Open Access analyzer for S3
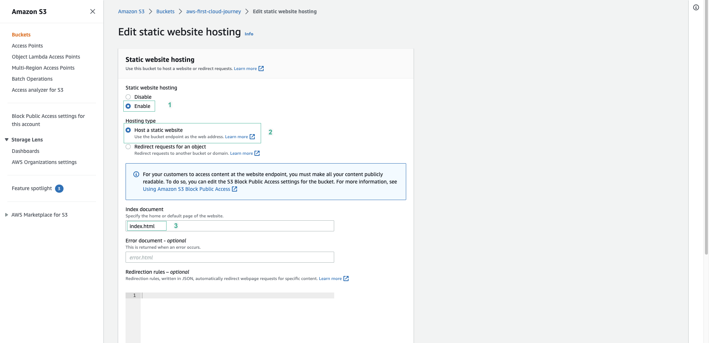709x343 pixels. click(38, 90)
